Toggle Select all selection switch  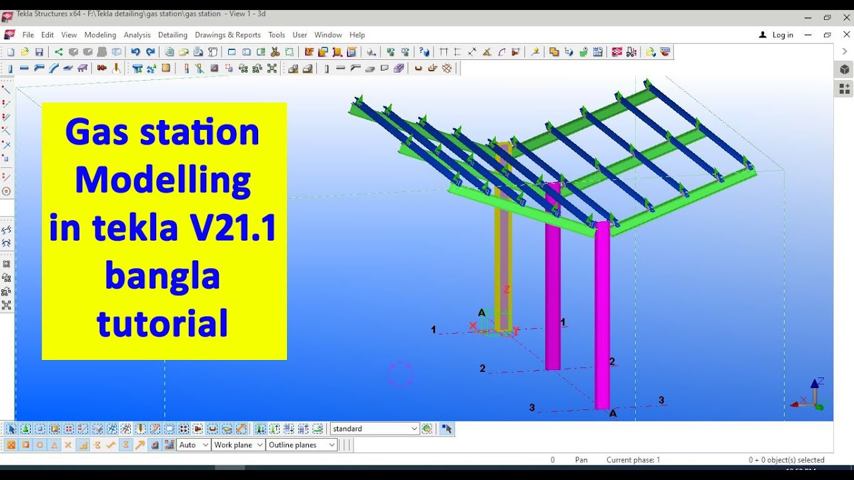point(12,429)
